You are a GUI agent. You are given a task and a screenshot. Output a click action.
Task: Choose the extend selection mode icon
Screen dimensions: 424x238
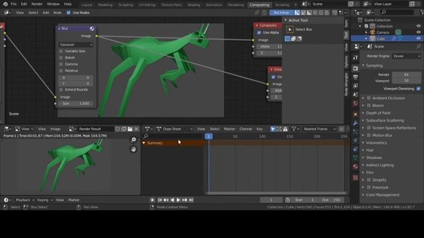pos(293,39)
